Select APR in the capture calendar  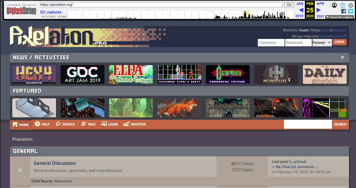pos(320,4)
